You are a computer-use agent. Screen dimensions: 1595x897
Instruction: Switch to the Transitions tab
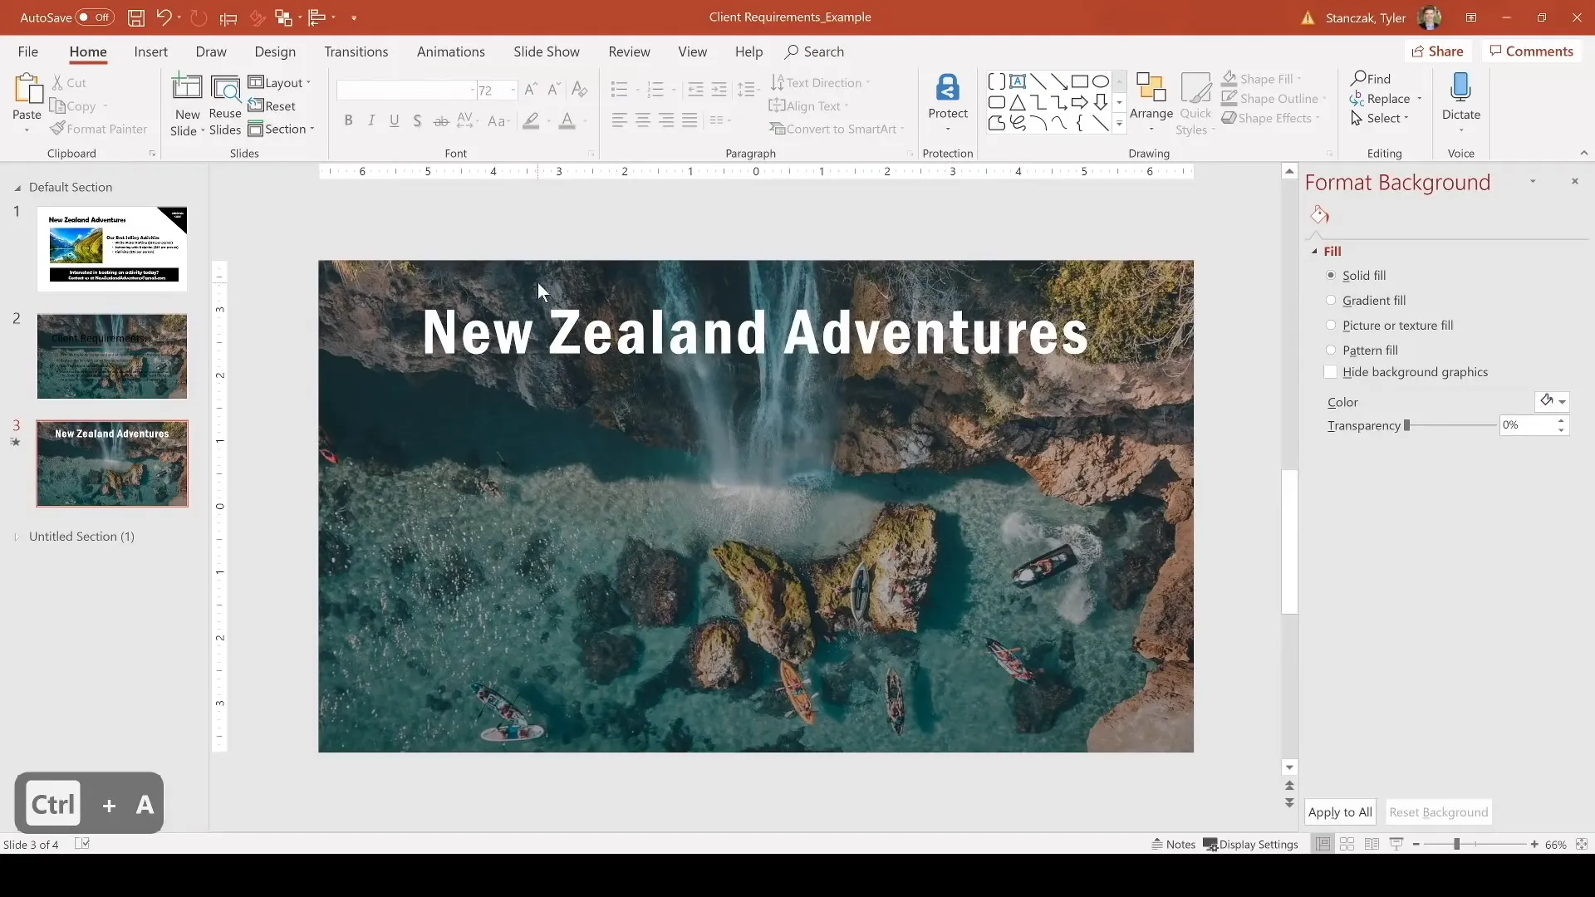[x=356, y=51]
